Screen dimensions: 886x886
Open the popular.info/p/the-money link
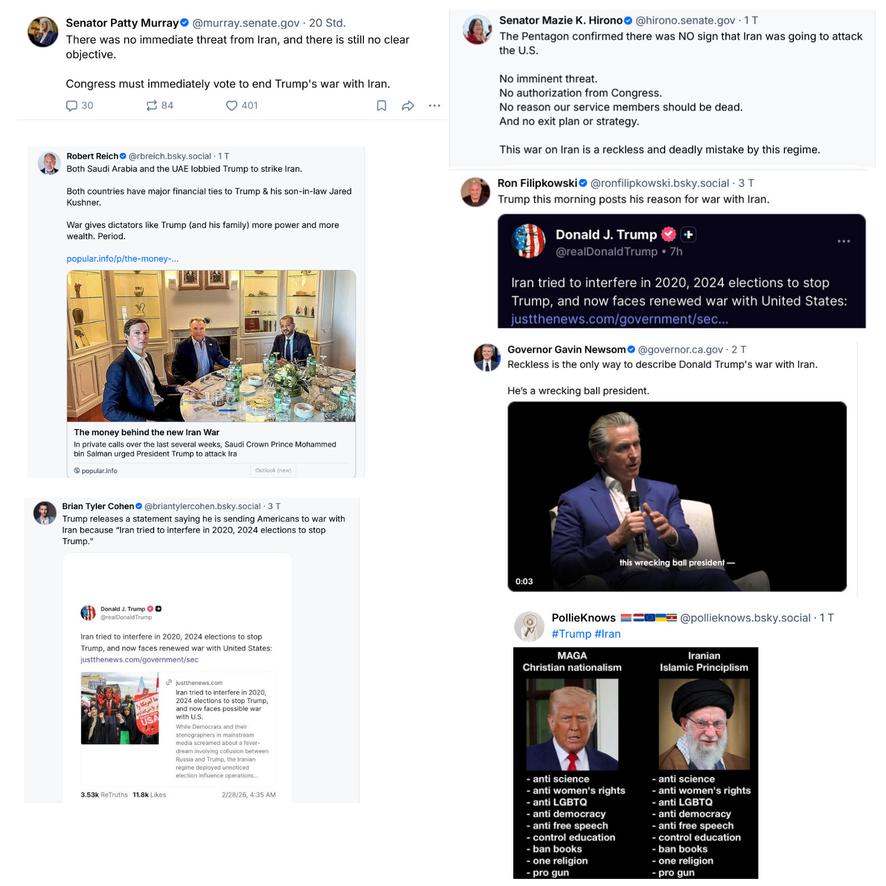122,259
